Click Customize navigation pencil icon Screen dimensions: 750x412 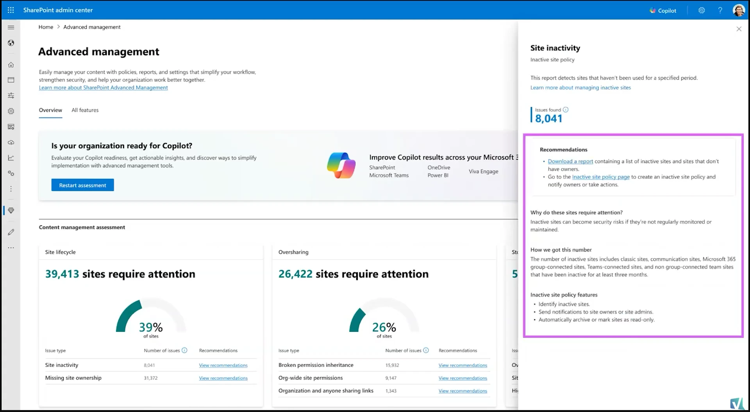pyautogui.click(x=11, y=232)
